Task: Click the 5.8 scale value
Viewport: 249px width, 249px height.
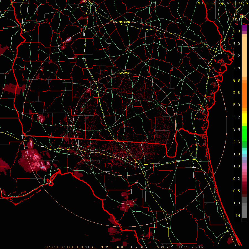Action: pos(237,93)
